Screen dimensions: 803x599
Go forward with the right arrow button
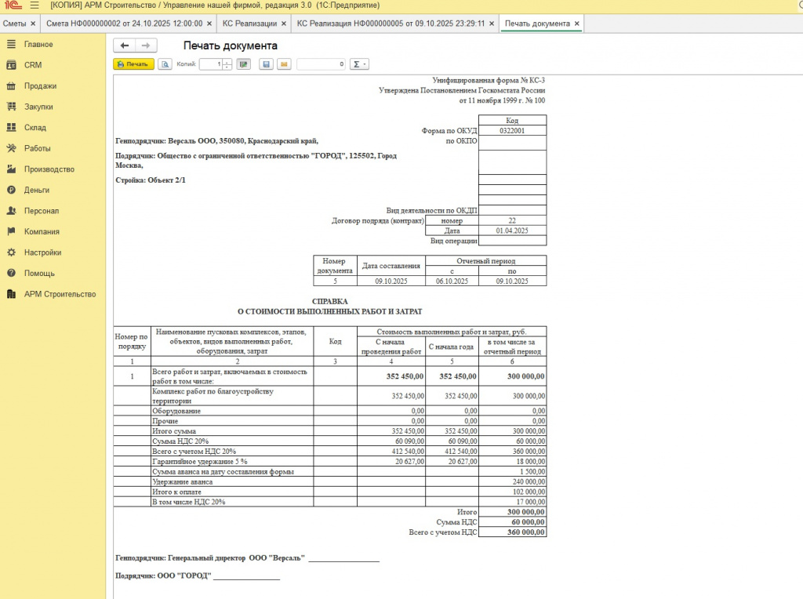[145, 45]
